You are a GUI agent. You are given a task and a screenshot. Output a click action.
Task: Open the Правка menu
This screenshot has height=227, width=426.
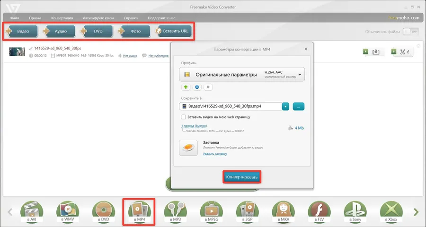pyautogui.click(x=35, y=18)
